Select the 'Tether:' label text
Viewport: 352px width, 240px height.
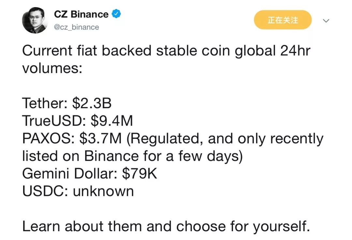pos(46,103)
